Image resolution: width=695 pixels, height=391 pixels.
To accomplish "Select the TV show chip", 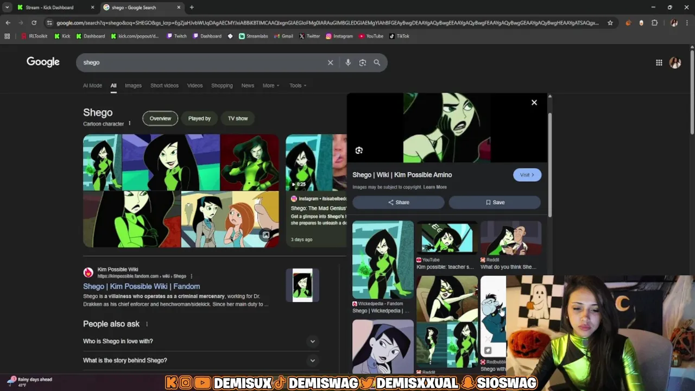I will point(238,118).
